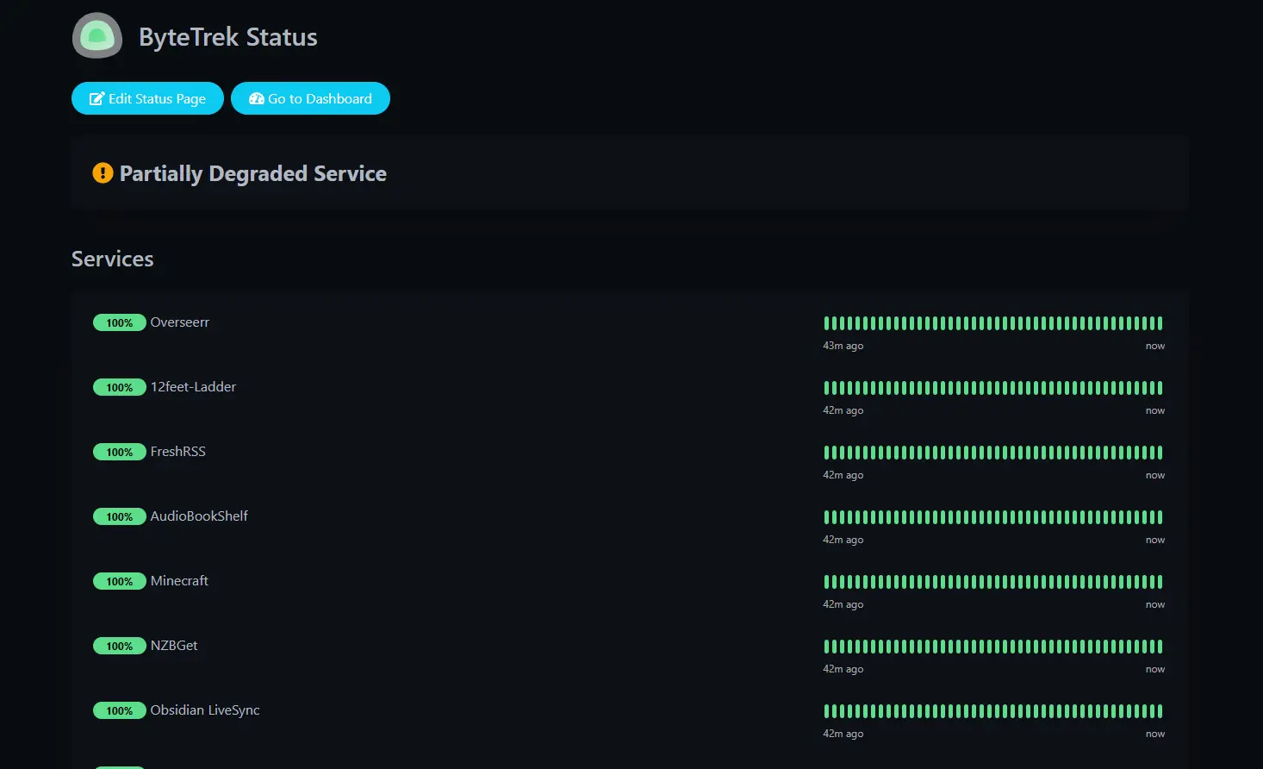The width and height of the screenshot is (1263, 769).
Task: Select the NZBGet service name
Action: click(x=174, y=646)
